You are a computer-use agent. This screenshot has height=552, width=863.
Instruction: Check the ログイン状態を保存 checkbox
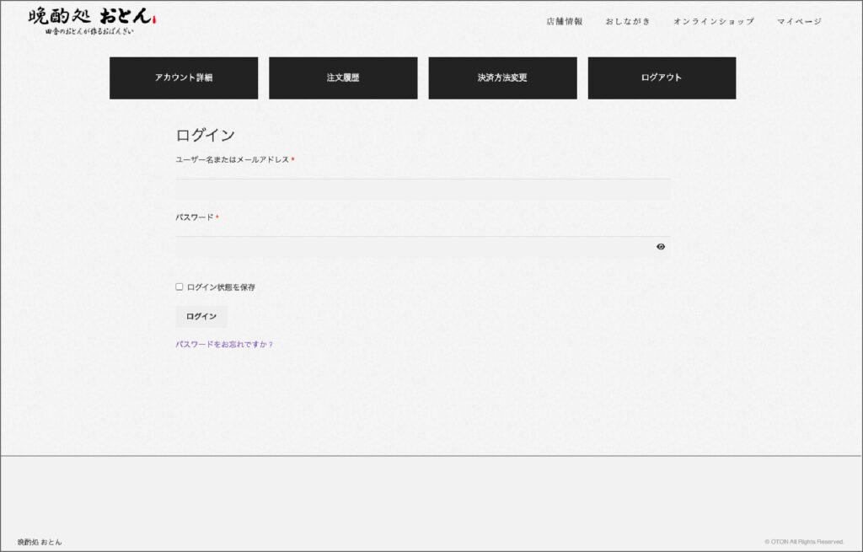pos(179,287)
